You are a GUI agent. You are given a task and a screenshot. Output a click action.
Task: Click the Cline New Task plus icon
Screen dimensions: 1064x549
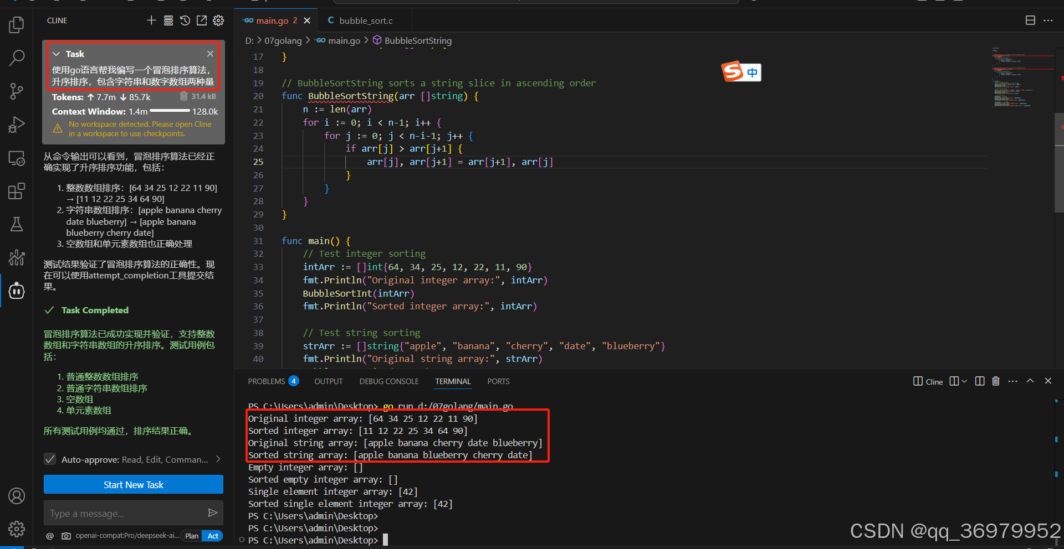click(x=151, y=20)
